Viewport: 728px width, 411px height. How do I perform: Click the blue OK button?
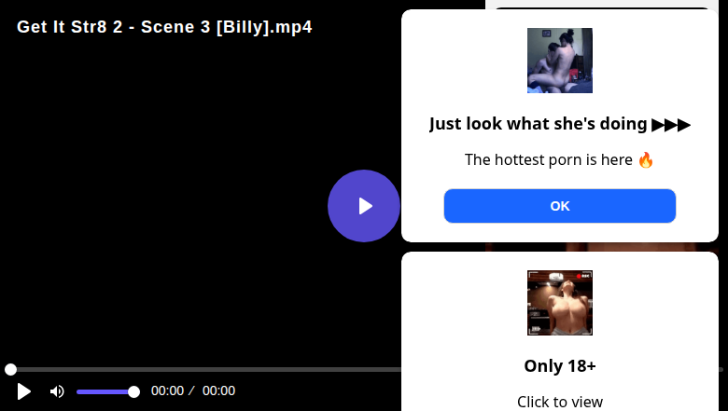(x=559, y=206)
